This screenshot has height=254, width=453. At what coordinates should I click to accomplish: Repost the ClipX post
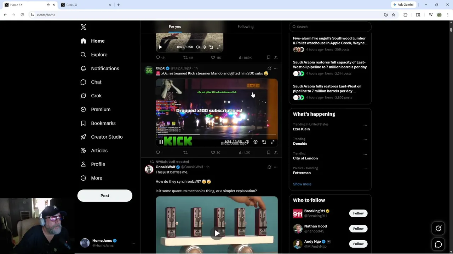[x=185, y=152]
